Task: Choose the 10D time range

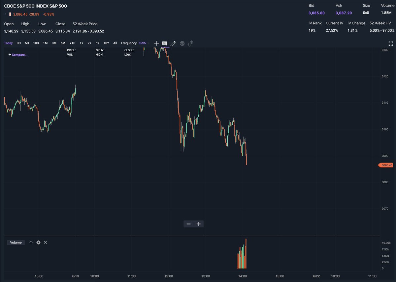Action: coord(36,43)
